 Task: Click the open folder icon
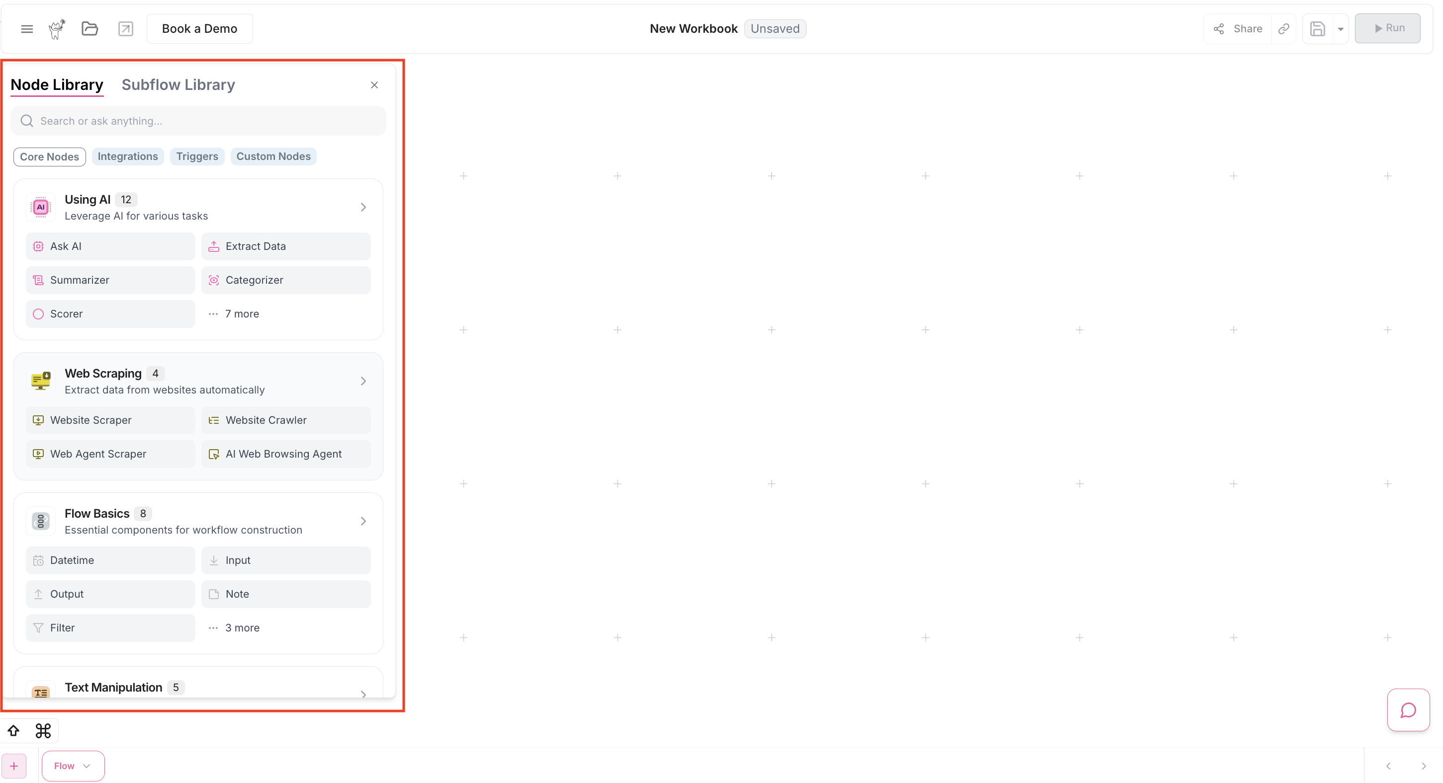[x=90, y=28]
